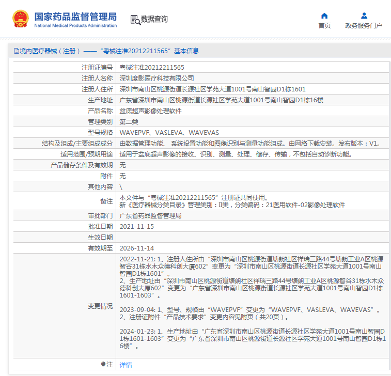Click the 生产地址 address value
Screen dimensions: 391x376
[x=222, y=100]
